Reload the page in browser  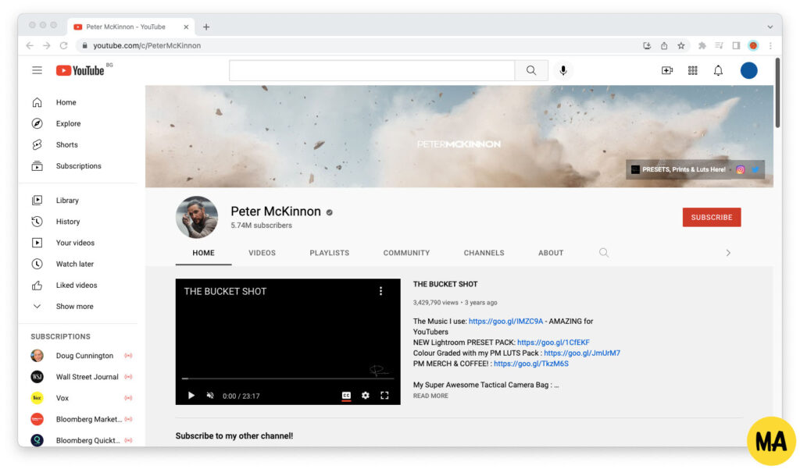[63, 46]
